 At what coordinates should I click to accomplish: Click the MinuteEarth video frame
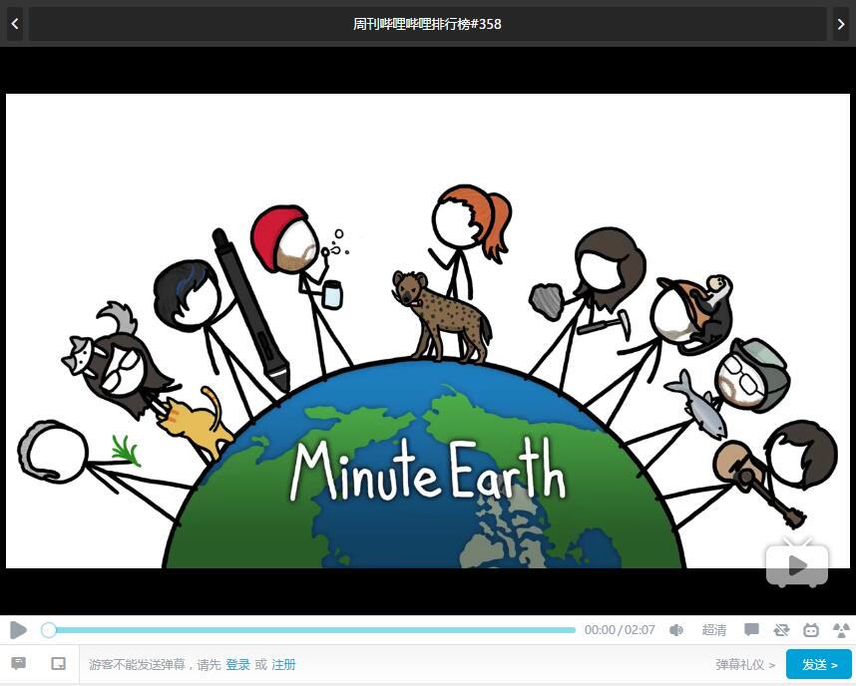click(x=427, y=331)
